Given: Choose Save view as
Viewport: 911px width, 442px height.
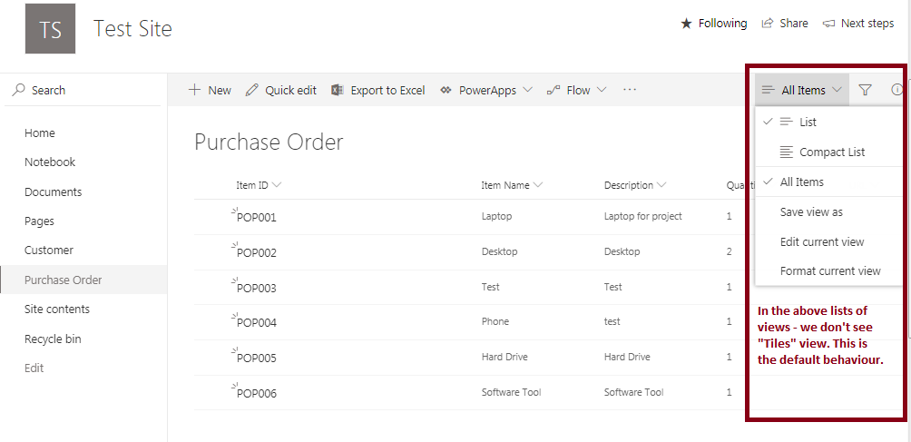Looking at the screenshot, I should (x=810, y=211).
